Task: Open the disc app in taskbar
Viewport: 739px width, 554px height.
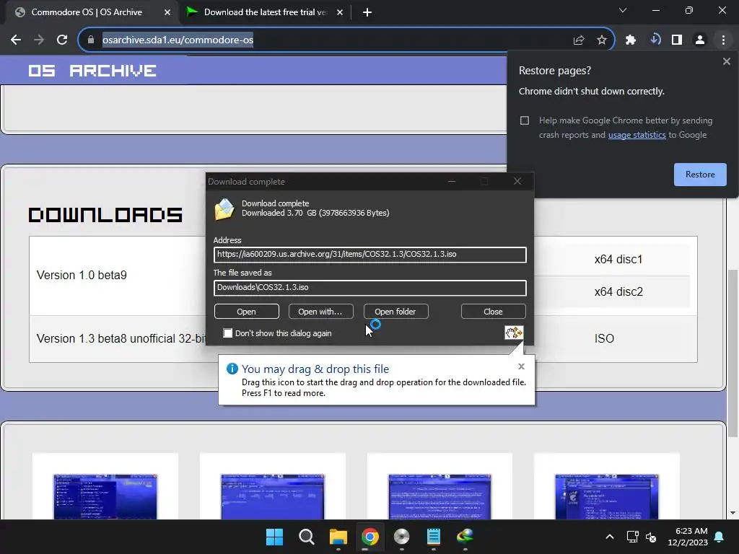Action: point(401,537)
